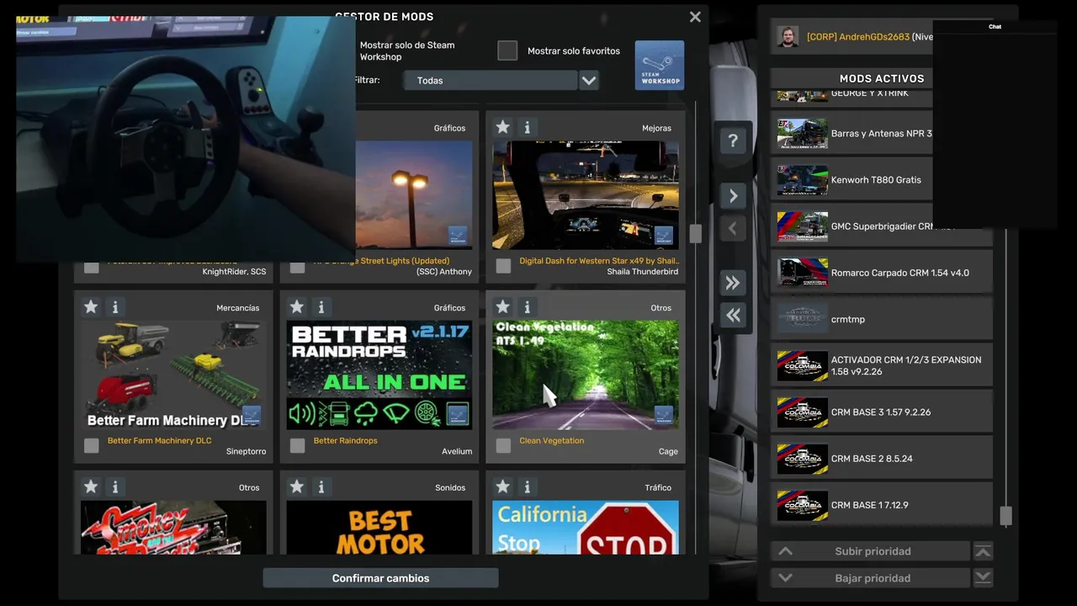Tick Digital Dash for Western Star checkbox
Screen dimensions: 1077x606
point(503,266)
